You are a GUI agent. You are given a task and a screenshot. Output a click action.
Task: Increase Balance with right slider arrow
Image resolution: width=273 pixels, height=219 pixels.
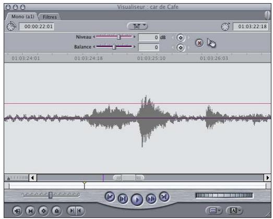click(x=134, y=46)
